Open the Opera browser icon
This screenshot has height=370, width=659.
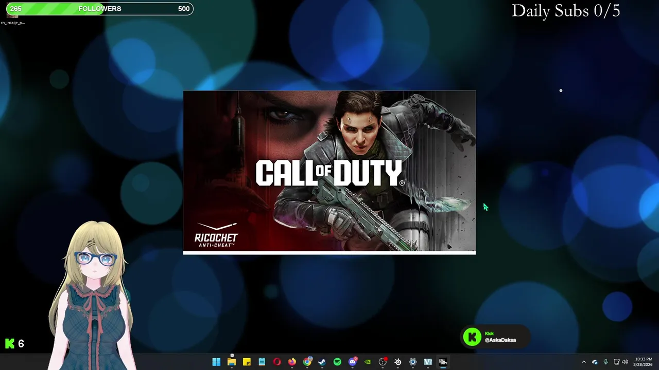[x=277, y=362]
